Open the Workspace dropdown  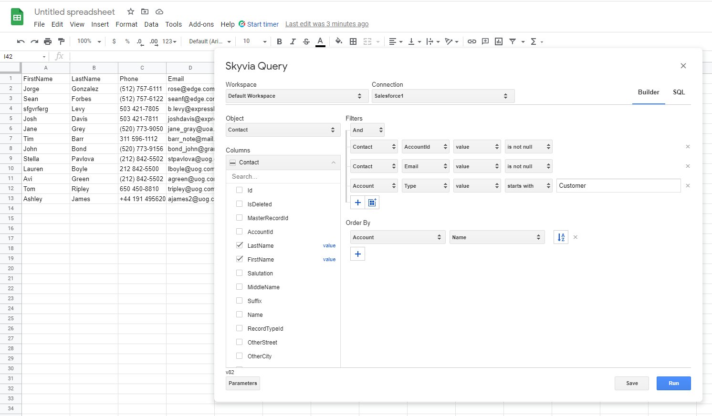[297, 96]
